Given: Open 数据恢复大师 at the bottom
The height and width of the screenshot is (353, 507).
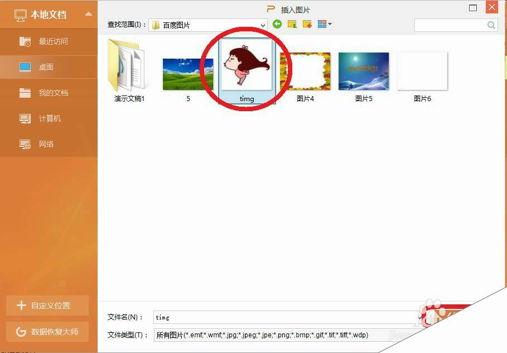Looking at the screenshot, I should (47, 332).
